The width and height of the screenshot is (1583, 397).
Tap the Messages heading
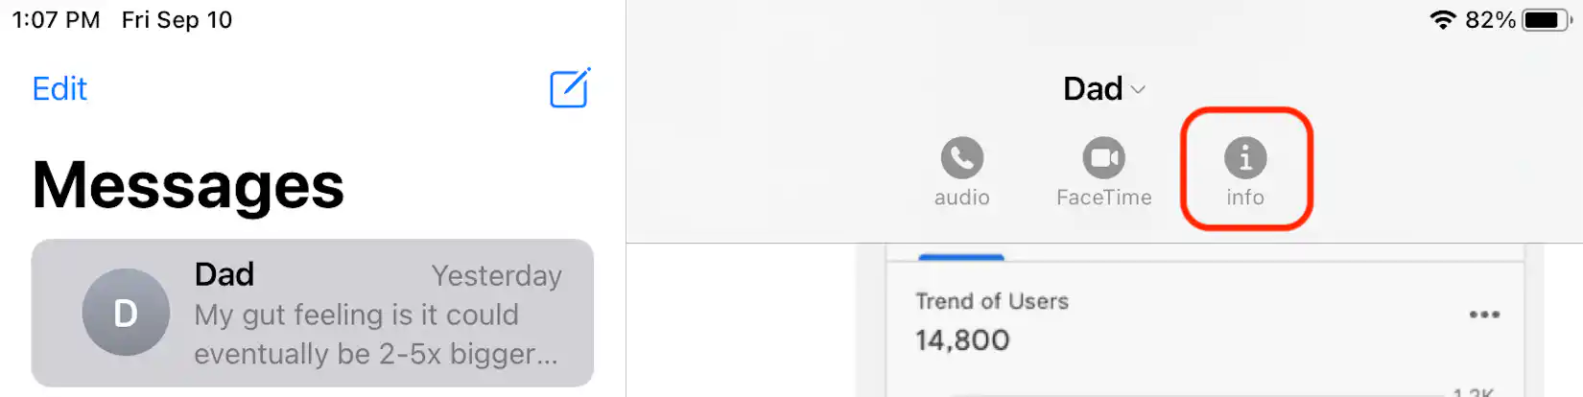tap(188, 185)
